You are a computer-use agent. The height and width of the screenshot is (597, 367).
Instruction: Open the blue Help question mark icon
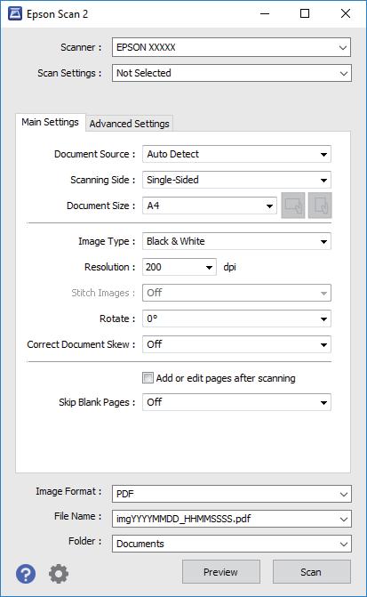(x=26, y=573)
